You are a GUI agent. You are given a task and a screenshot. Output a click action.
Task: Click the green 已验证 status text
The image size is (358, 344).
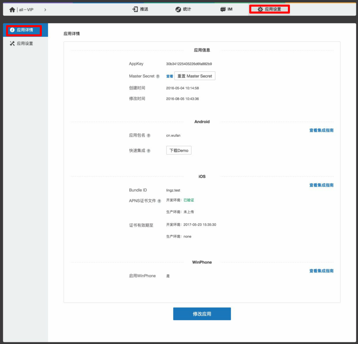click(x=189, y=200)
